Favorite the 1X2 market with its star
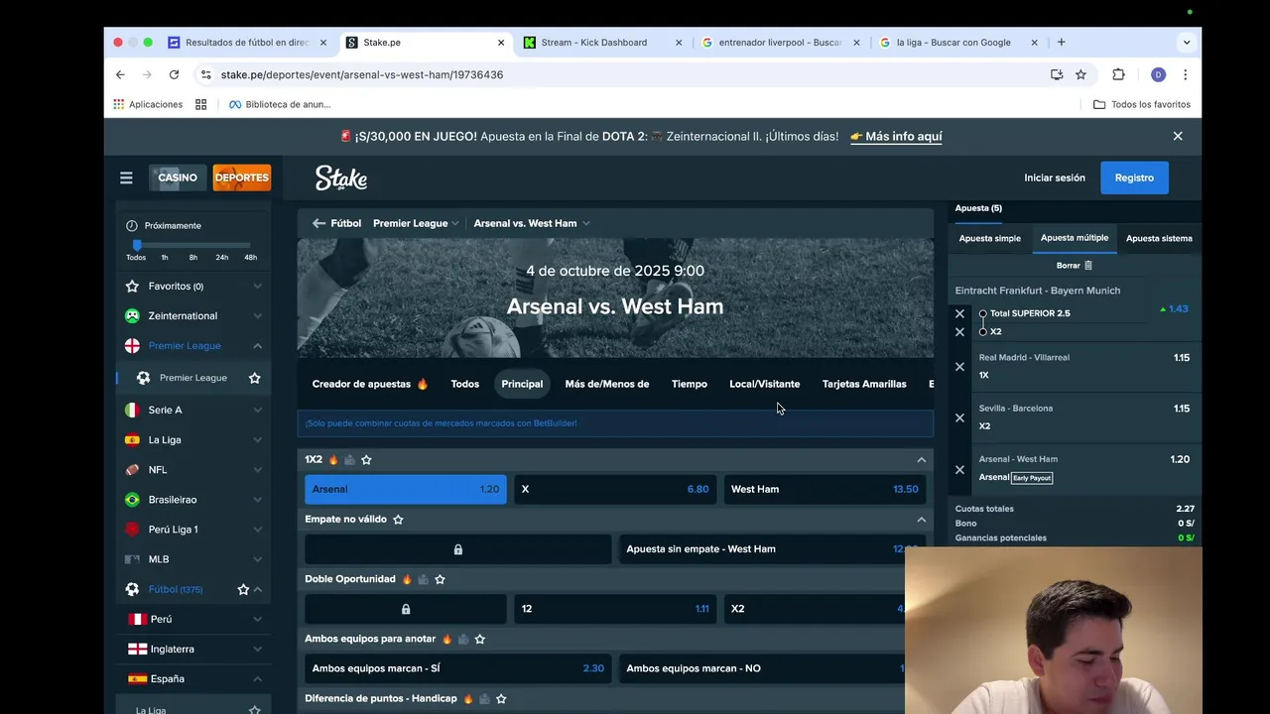This screenshot has height=714, width=1270. [x=366, y=459]
